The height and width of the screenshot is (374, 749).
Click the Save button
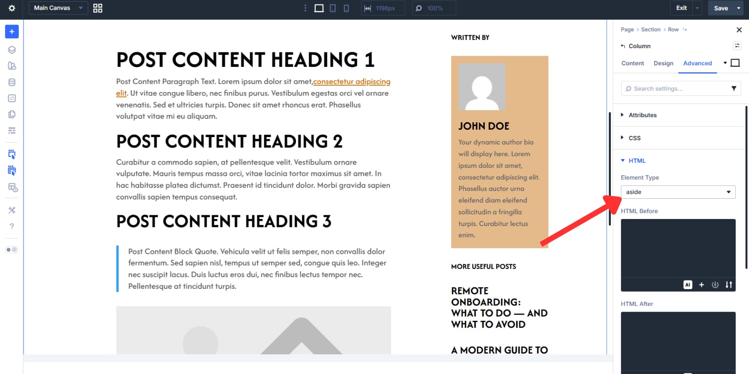click(x=720, y=8)
